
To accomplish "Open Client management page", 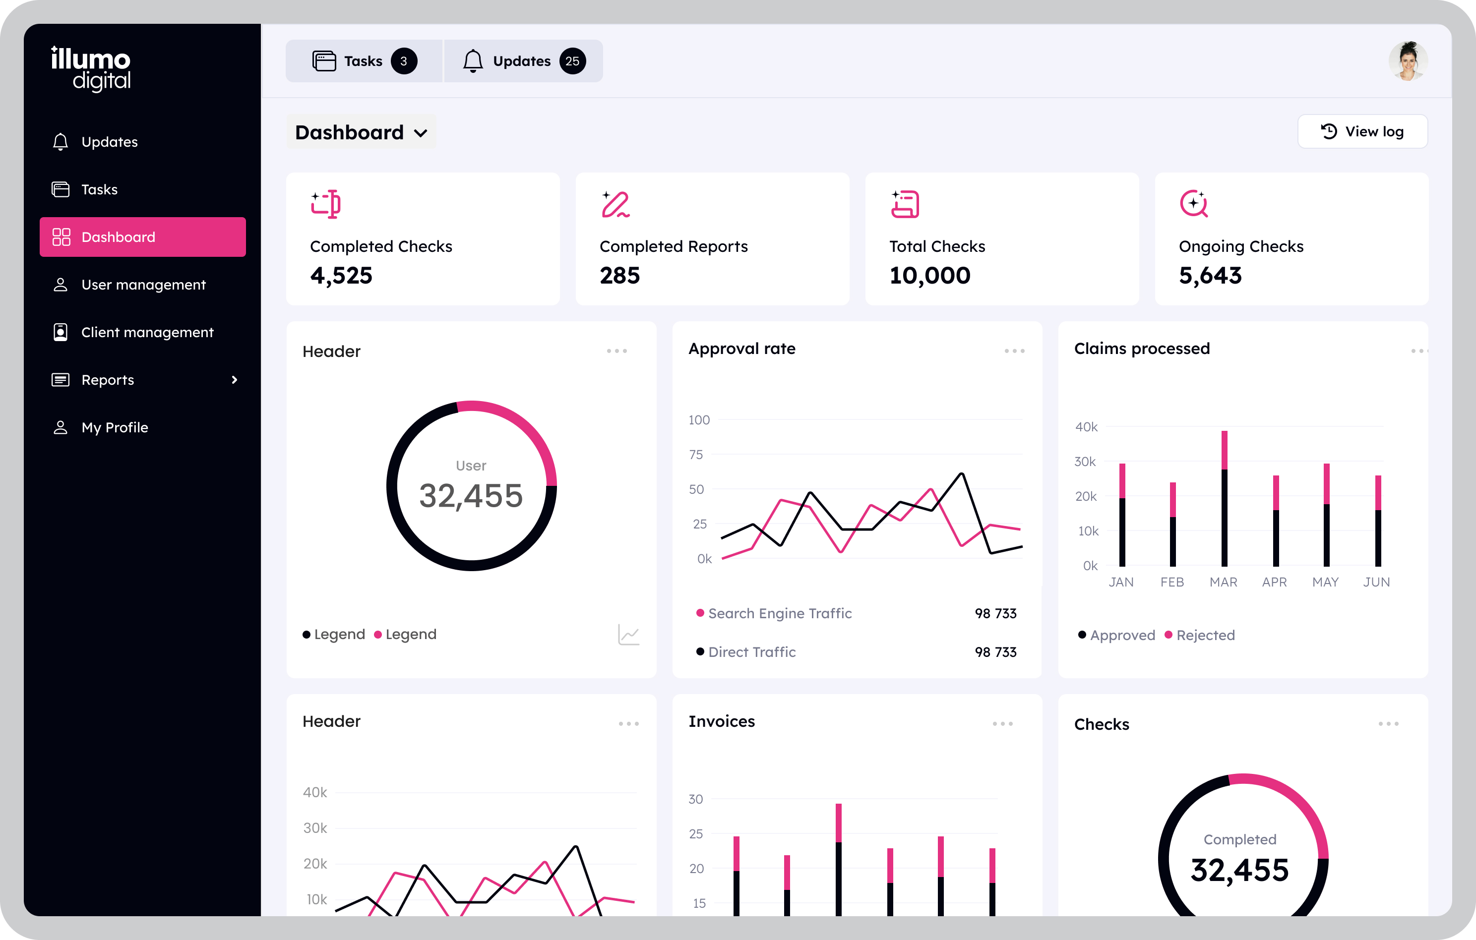I will pos(146,332).
